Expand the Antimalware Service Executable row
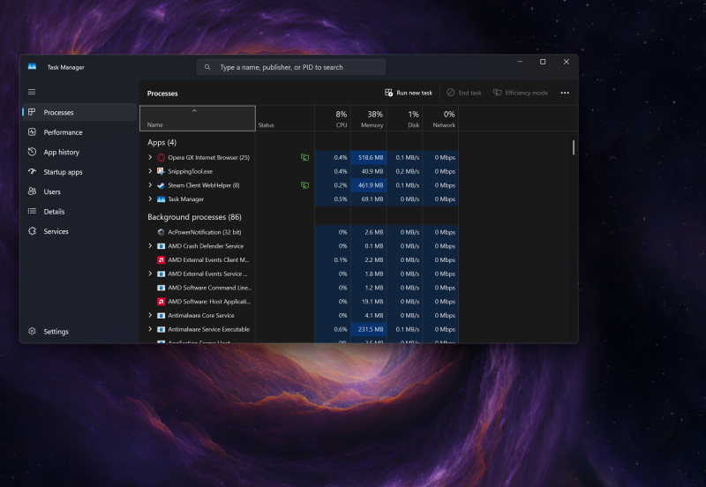This screenshot has width=706, height=487. (150, 329)
